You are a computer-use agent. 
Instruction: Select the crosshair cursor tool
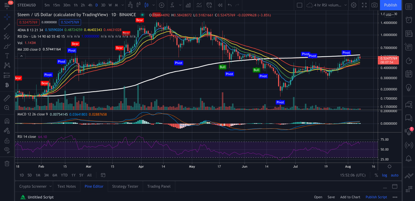point(7,17)
